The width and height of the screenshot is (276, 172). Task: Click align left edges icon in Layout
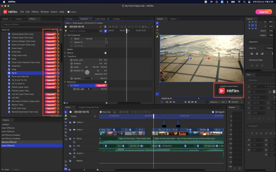point(251,53)
